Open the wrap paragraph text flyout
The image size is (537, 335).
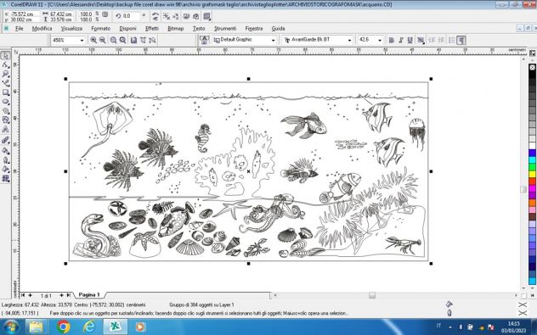(206, 16)
